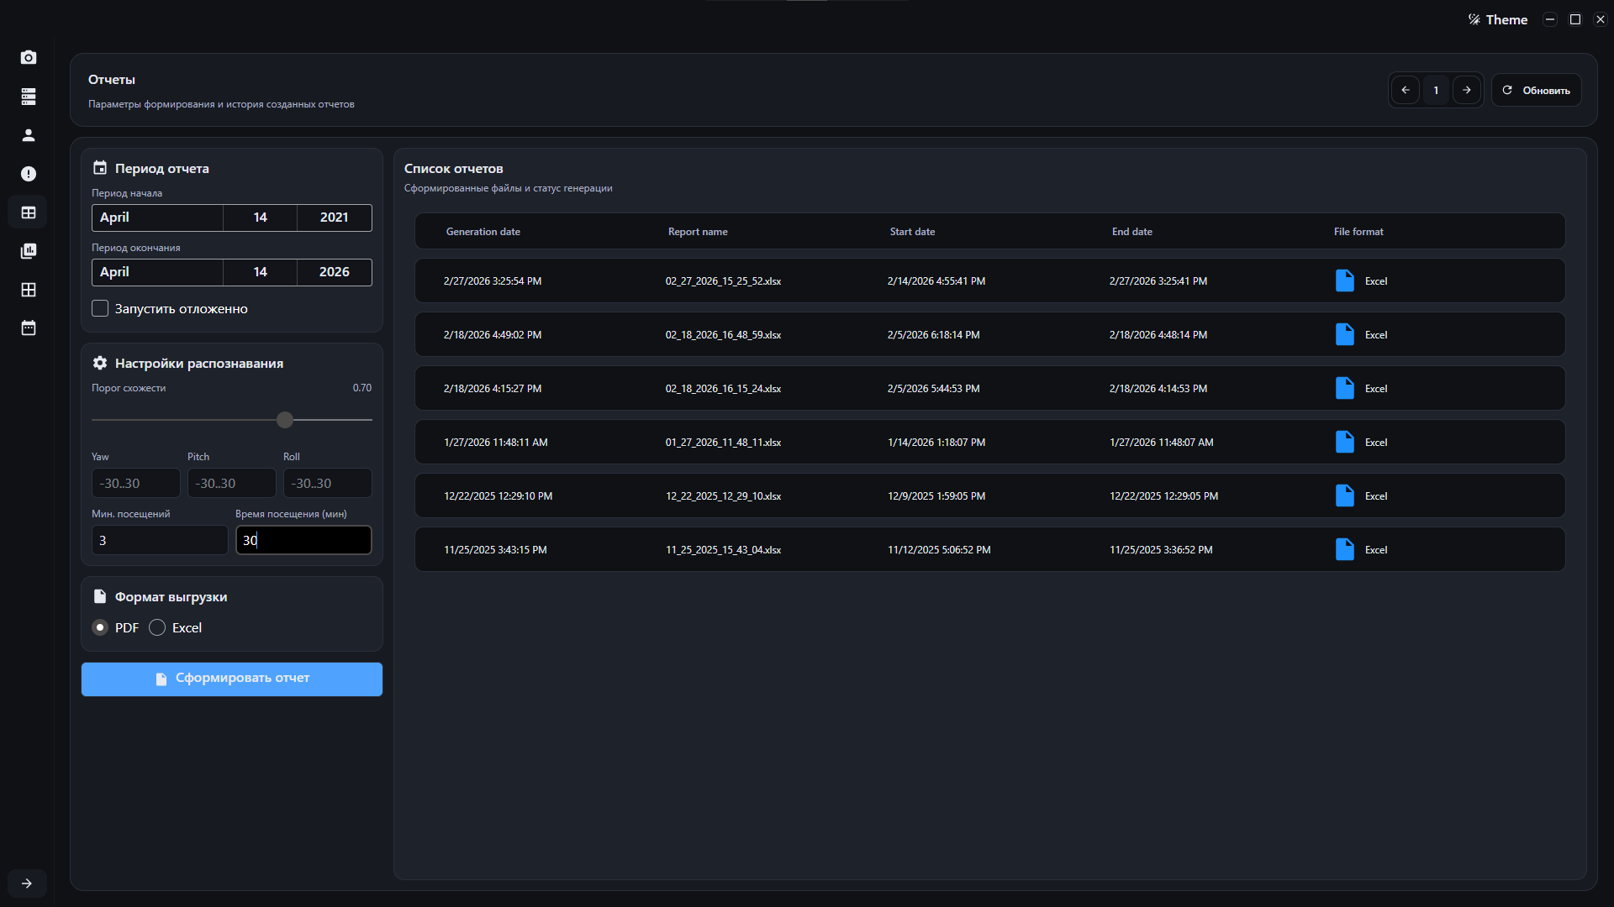Click the Мин. посещений input field
Viewport: 1614px width, 907px height.
159,541
